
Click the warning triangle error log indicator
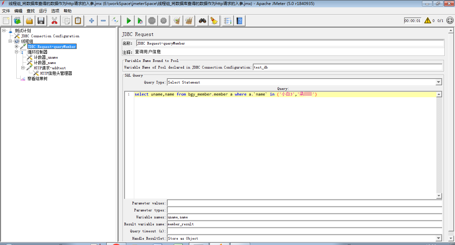click(427, 21)
